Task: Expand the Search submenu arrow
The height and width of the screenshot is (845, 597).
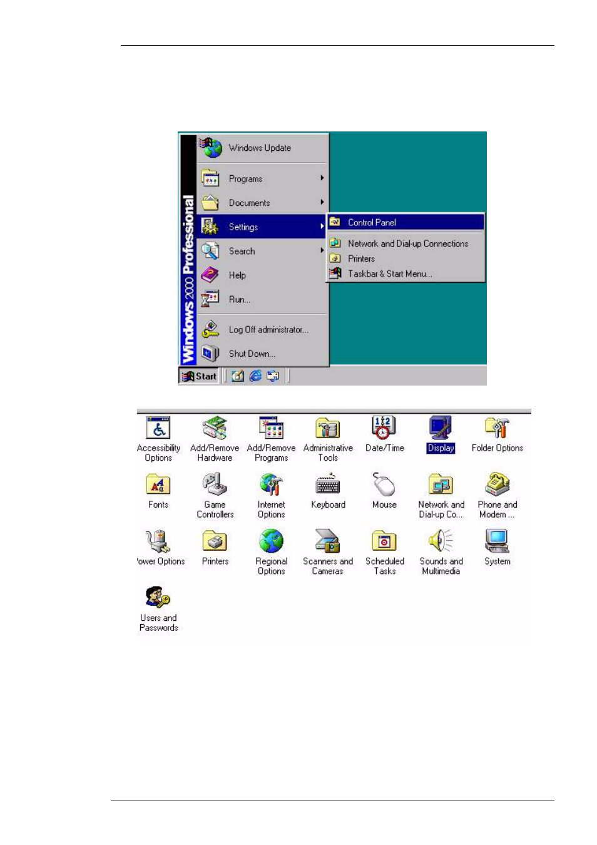Action: click(322, 250)
